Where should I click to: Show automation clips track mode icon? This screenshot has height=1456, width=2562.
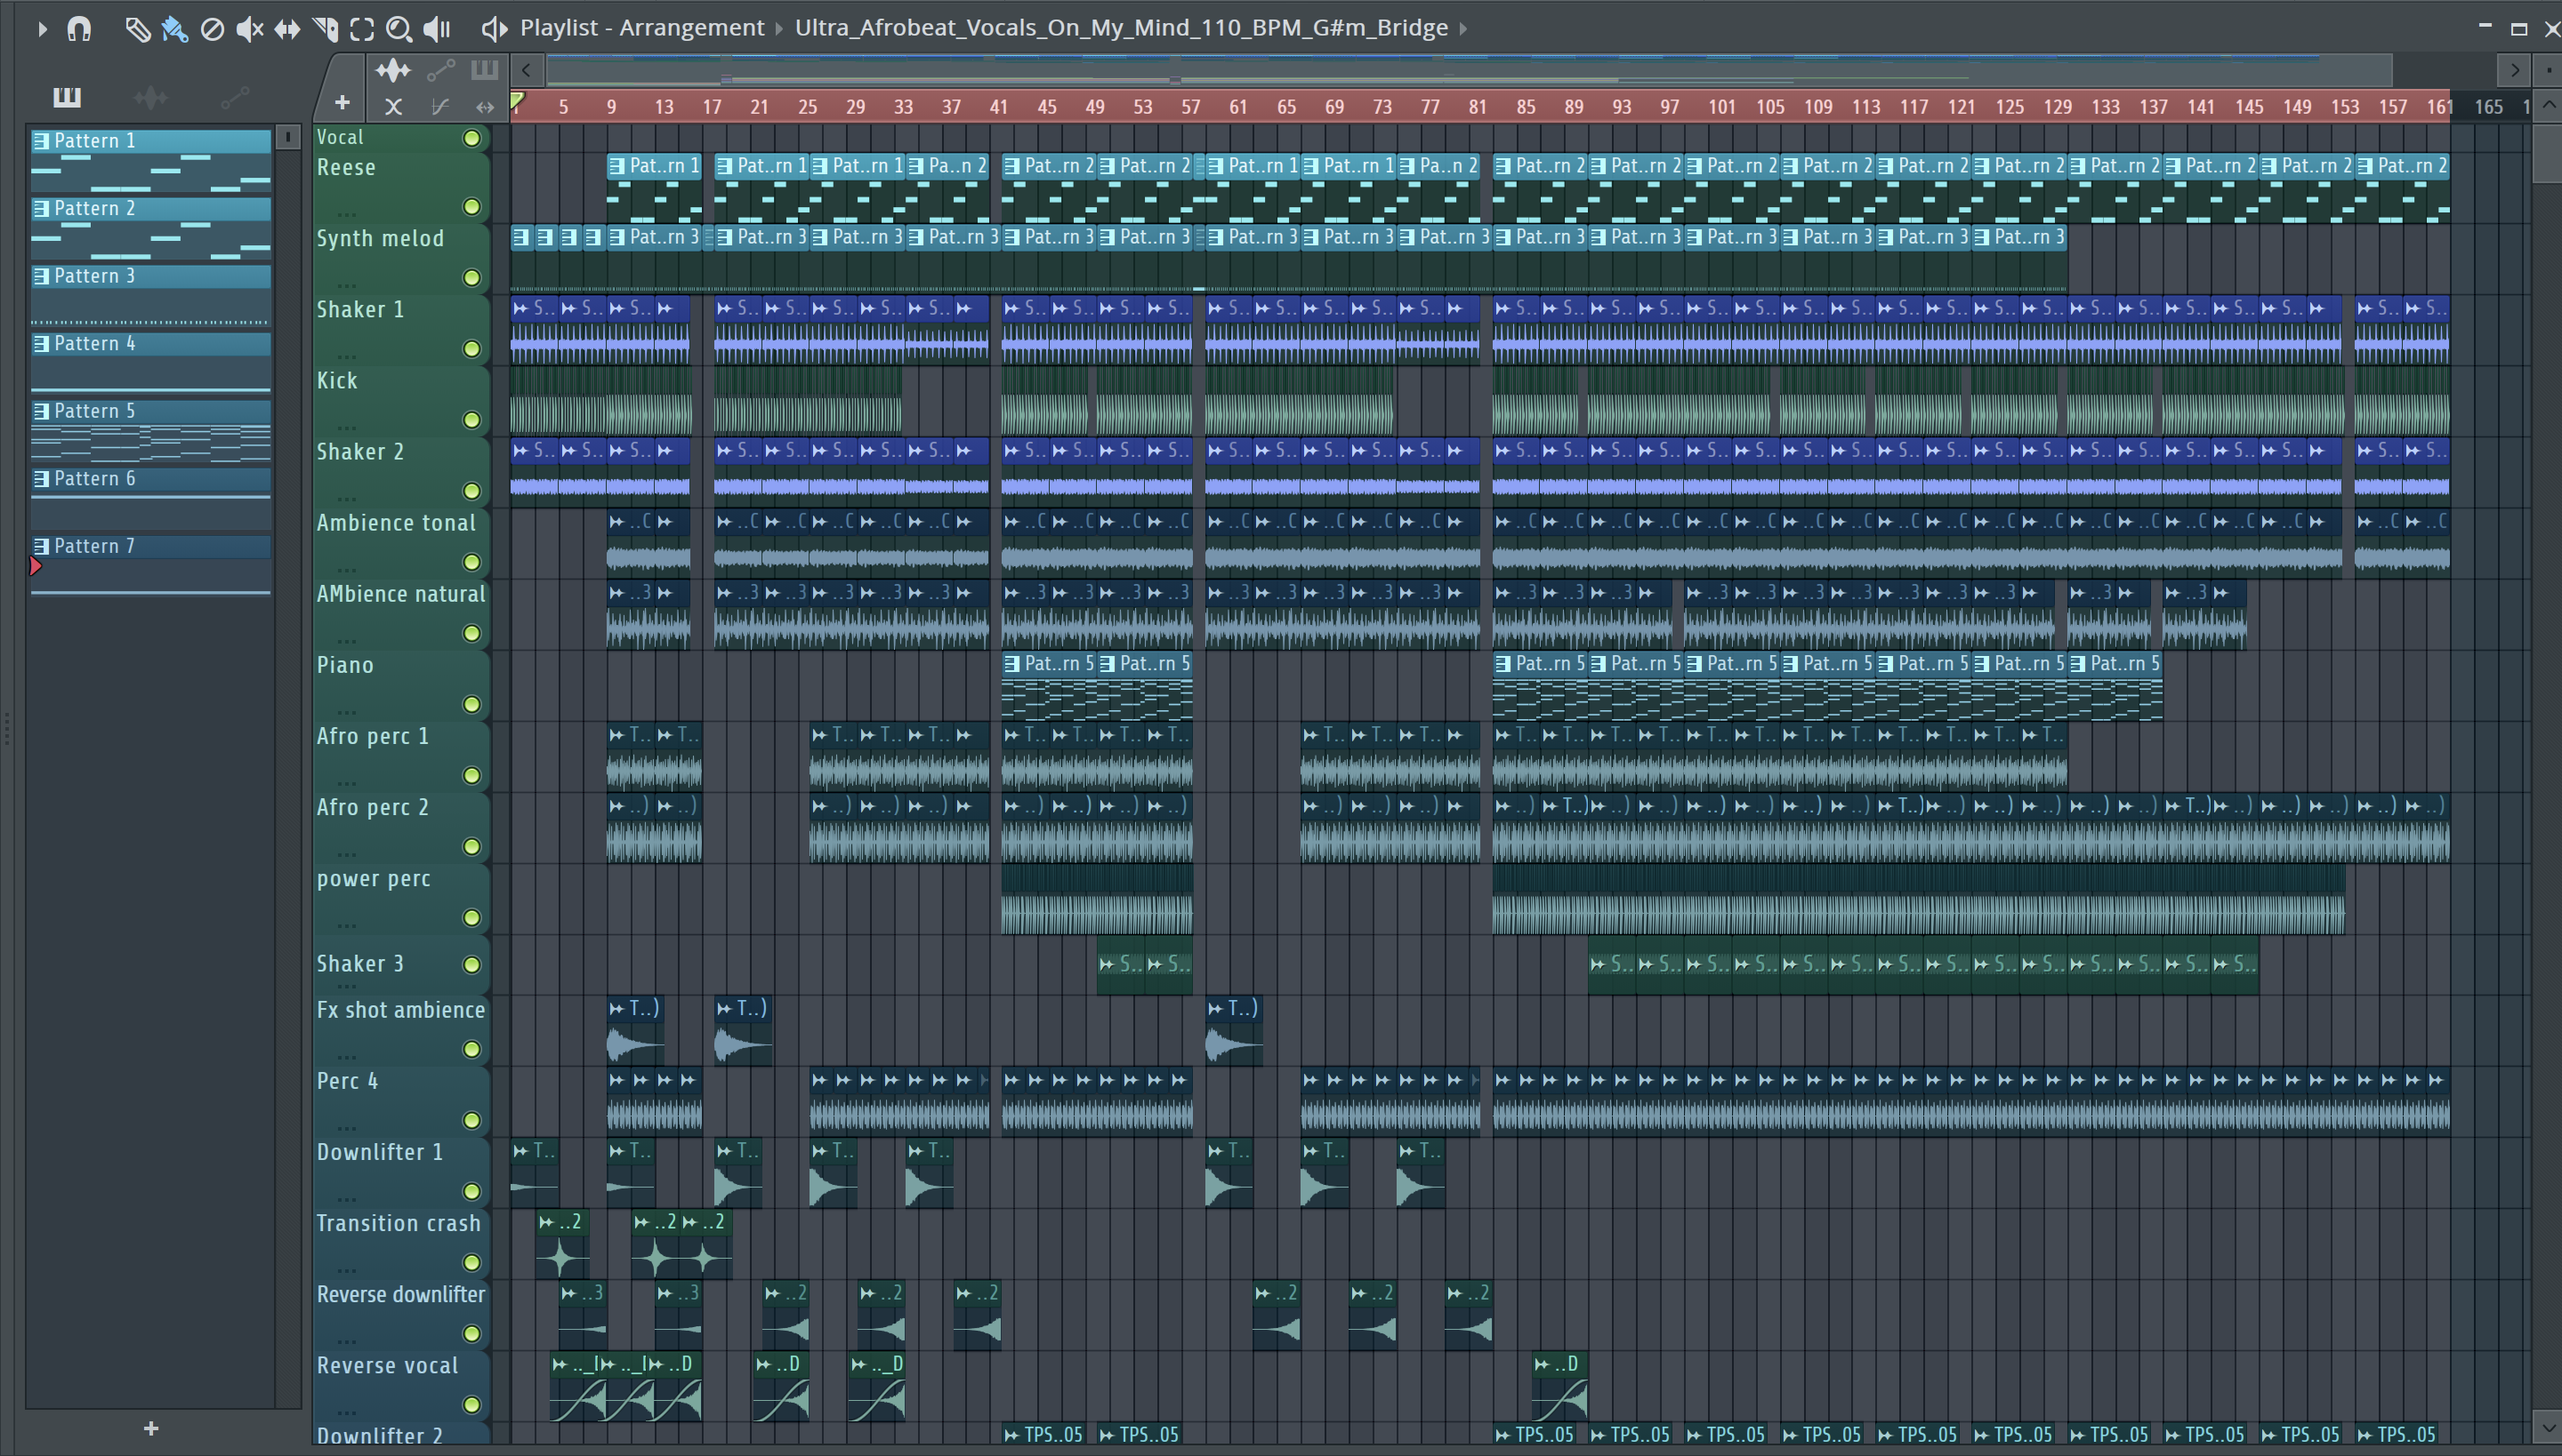tap(440, 70)
